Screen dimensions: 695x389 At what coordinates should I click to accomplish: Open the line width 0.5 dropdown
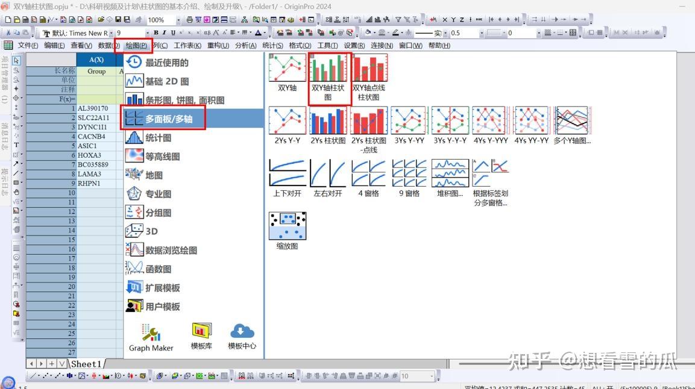[482, 33]
